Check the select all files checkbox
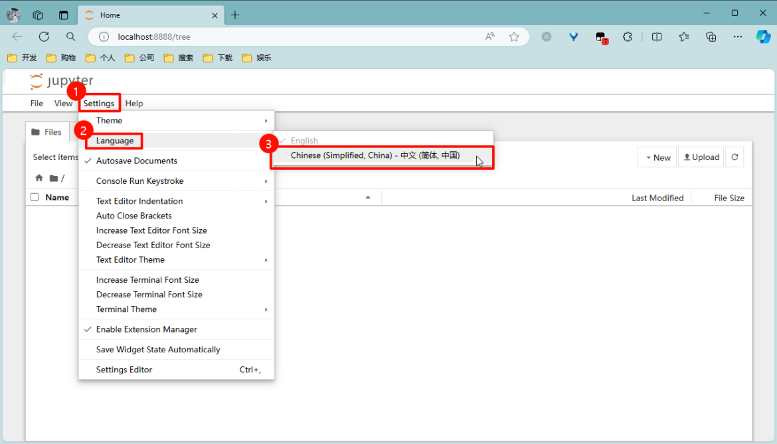Screen dimensions: 777x444 click(35, 197)
